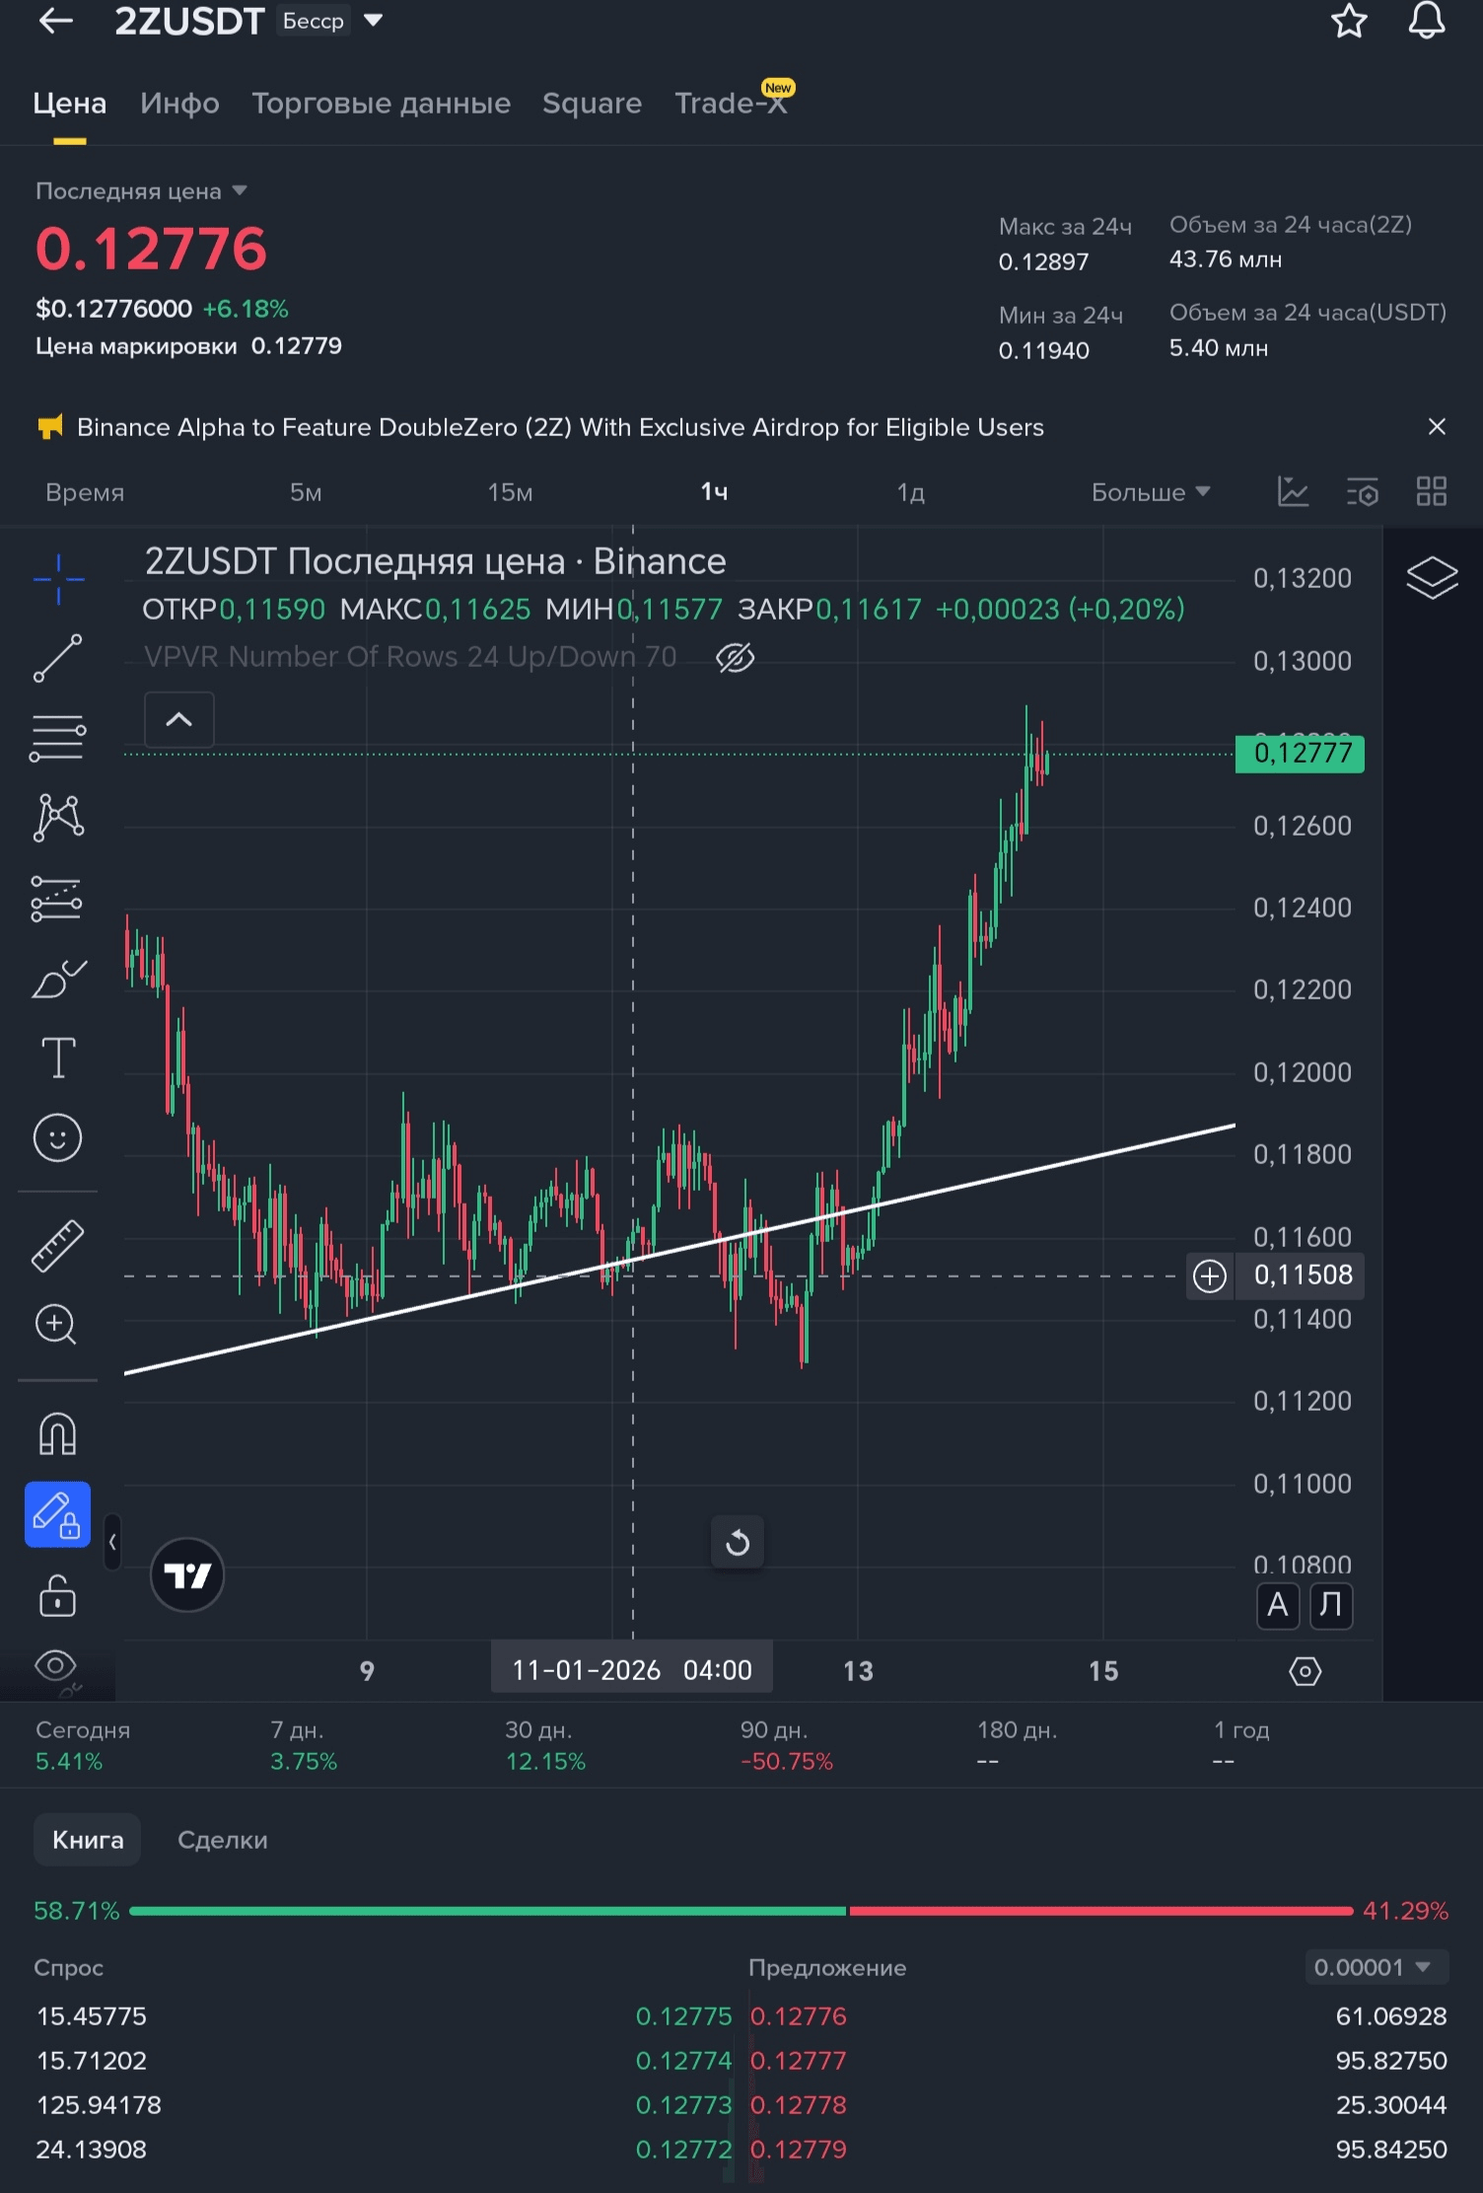Select the crosshair cursor tool

(58, 578)
